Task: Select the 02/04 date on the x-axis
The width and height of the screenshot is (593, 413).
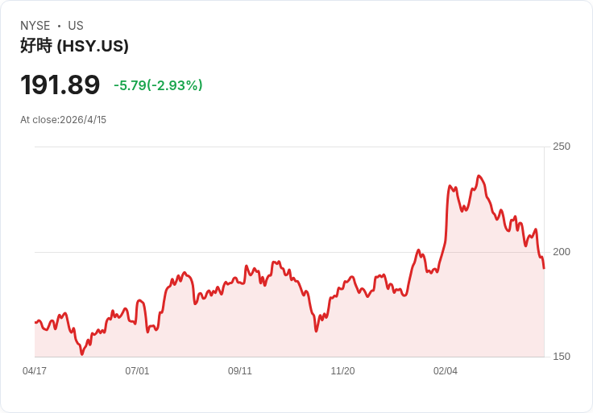Action: (x=446, y=371)
